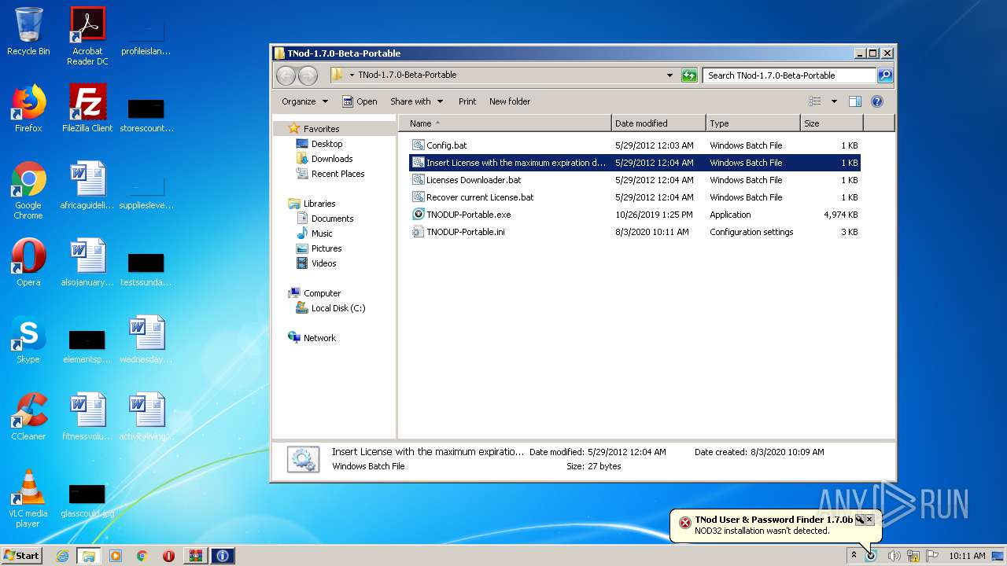1007x566 pixels.
Task: Click the TNod tray icon in notification area
Action: click(x=871, y=556)
